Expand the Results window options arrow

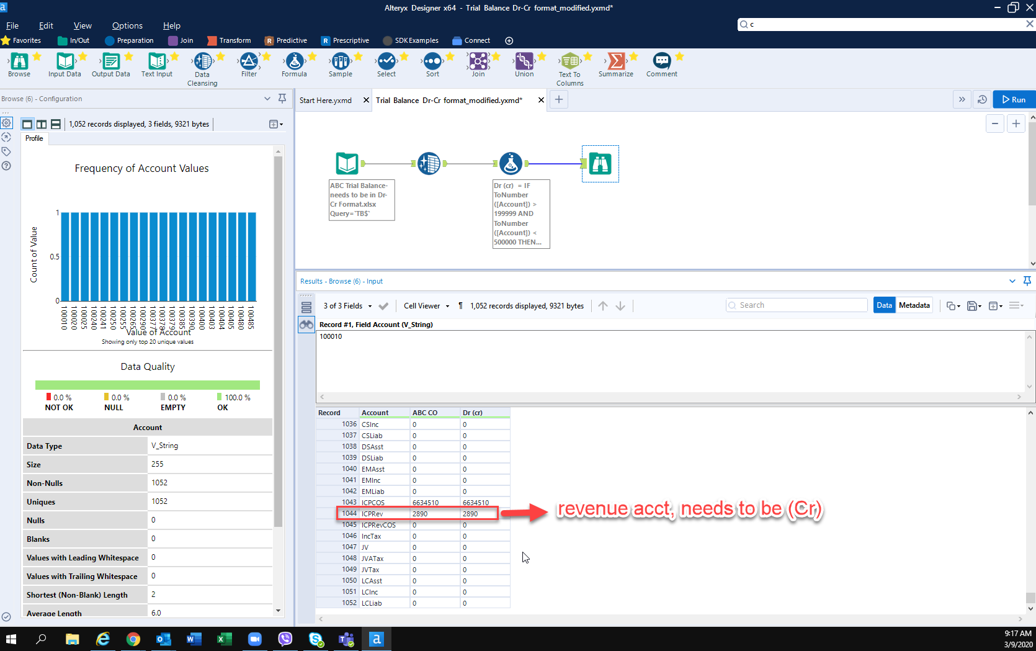pos(1012,281)
